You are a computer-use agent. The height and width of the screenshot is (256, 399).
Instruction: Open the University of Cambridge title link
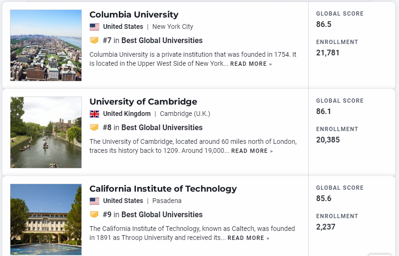click(x=143, y=102)
